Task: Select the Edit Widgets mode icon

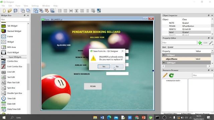Action: click(36, 11)
